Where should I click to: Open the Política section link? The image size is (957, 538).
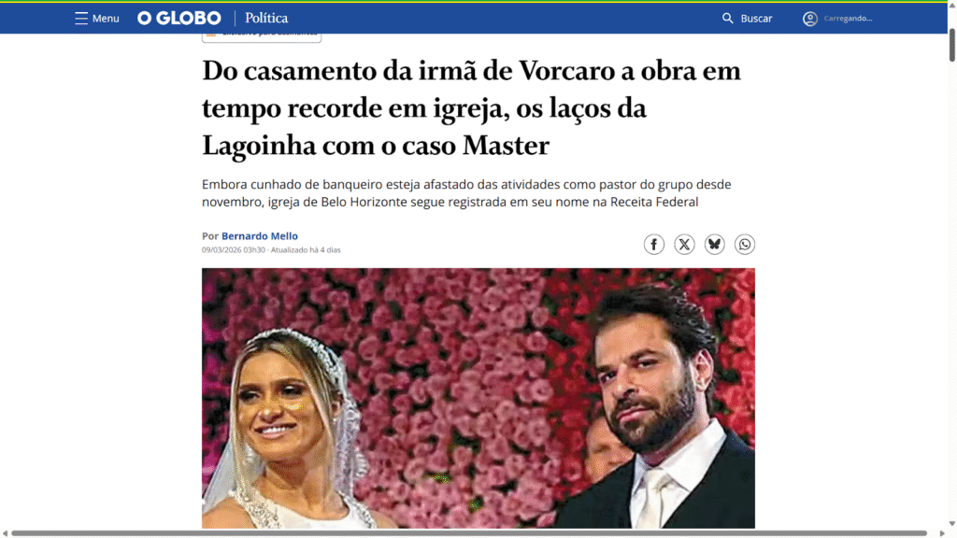tap(266, 19)
